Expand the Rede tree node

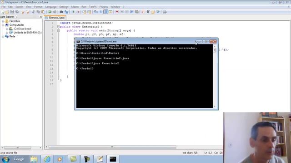(3, 37)
